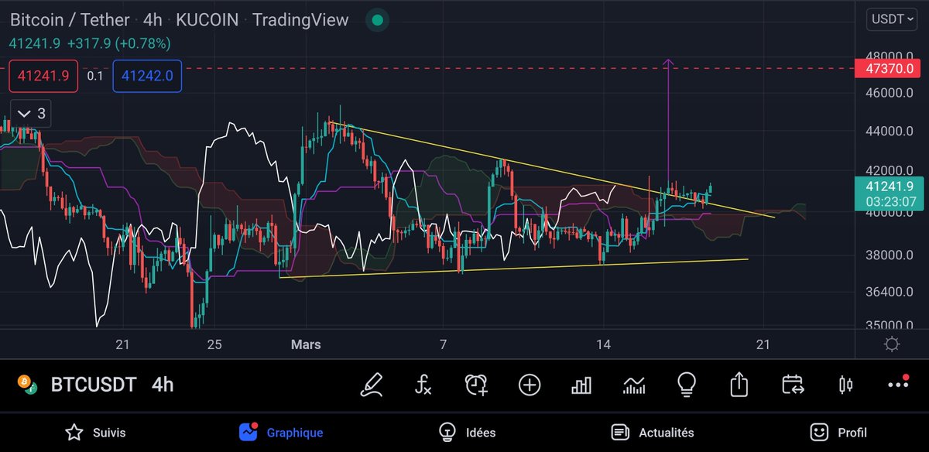
Task: Open the Idées tab
Action: click(466, 433)
